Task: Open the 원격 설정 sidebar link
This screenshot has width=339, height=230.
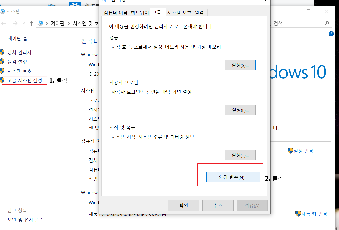Action: click(17, 62)
